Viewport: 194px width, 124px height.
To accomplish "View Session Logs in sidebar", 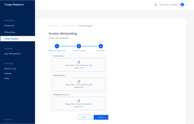I will [10, 69].
